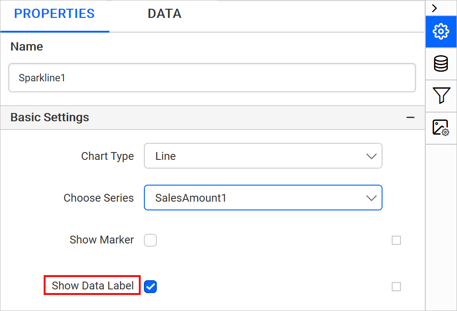Screen dimensions: 457x311
Task: Click the Name heading label
Action: coord(27,46)
